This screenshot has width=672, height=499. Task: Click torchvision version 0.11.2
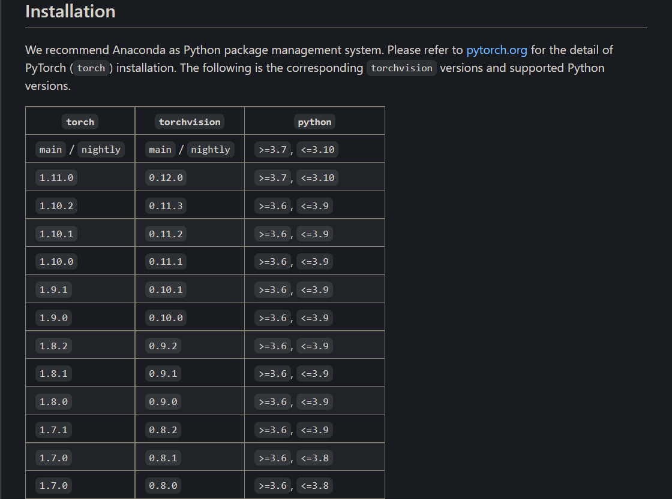click(166, 234)
